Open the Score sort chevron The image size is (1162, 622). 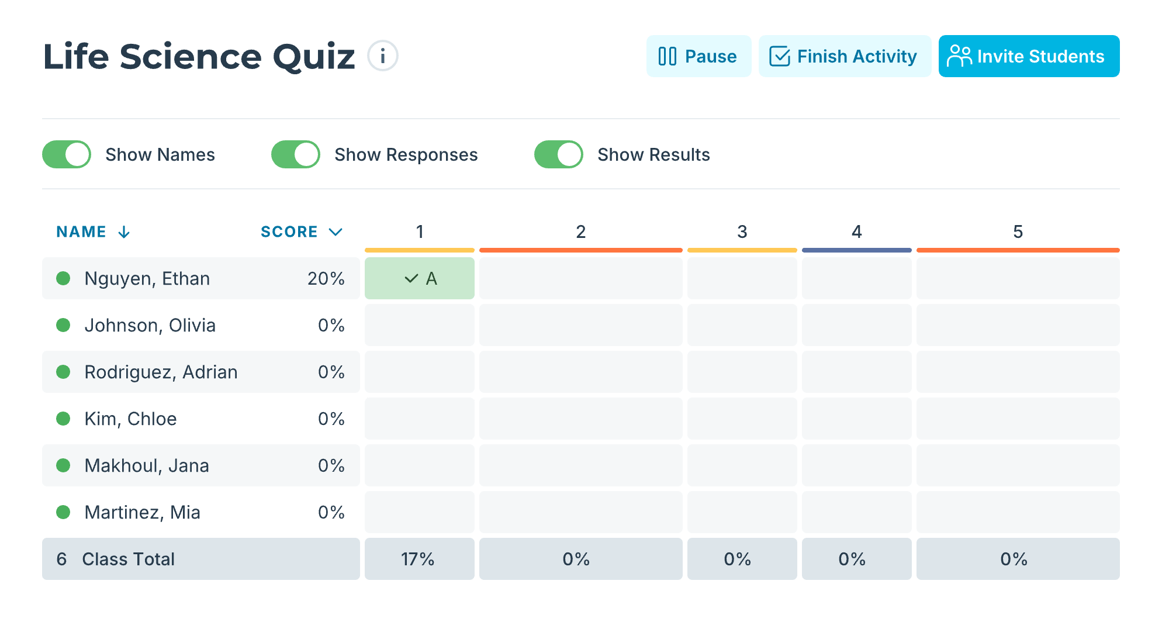pyautogui.click(x=335, y=231)
